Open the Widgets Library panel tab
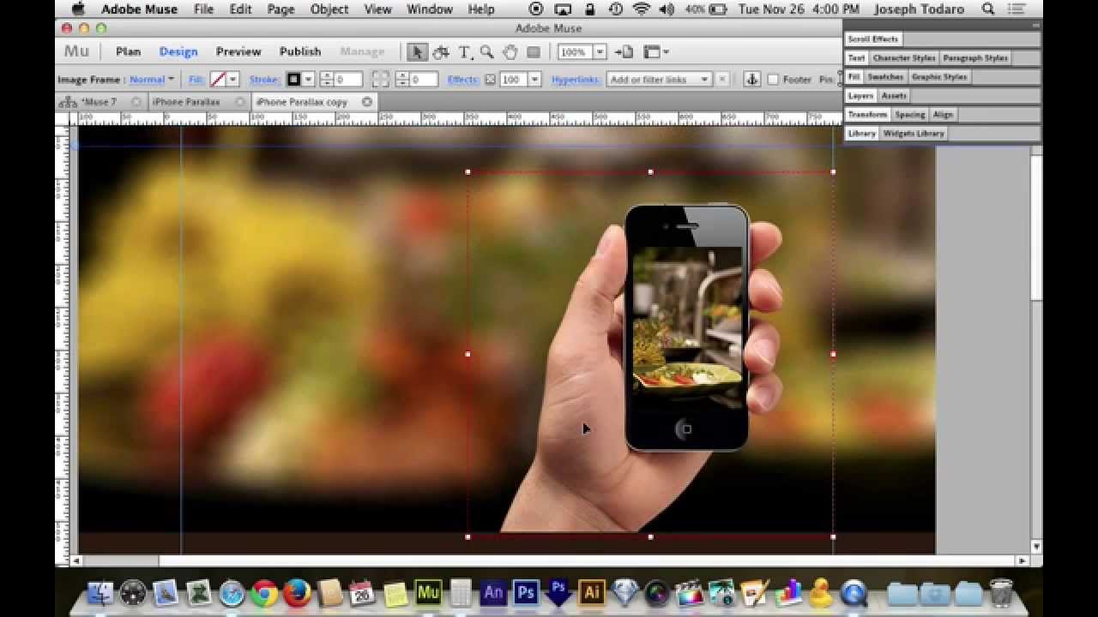Image resolution: width=1098 pixels, height=617 pixels. tap(914, 134)
